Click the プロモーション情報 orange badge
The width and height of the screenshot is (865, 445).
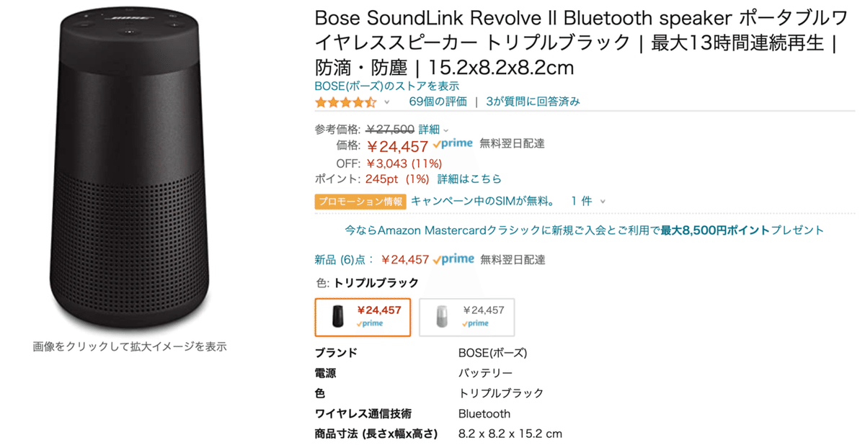[359, 201]
